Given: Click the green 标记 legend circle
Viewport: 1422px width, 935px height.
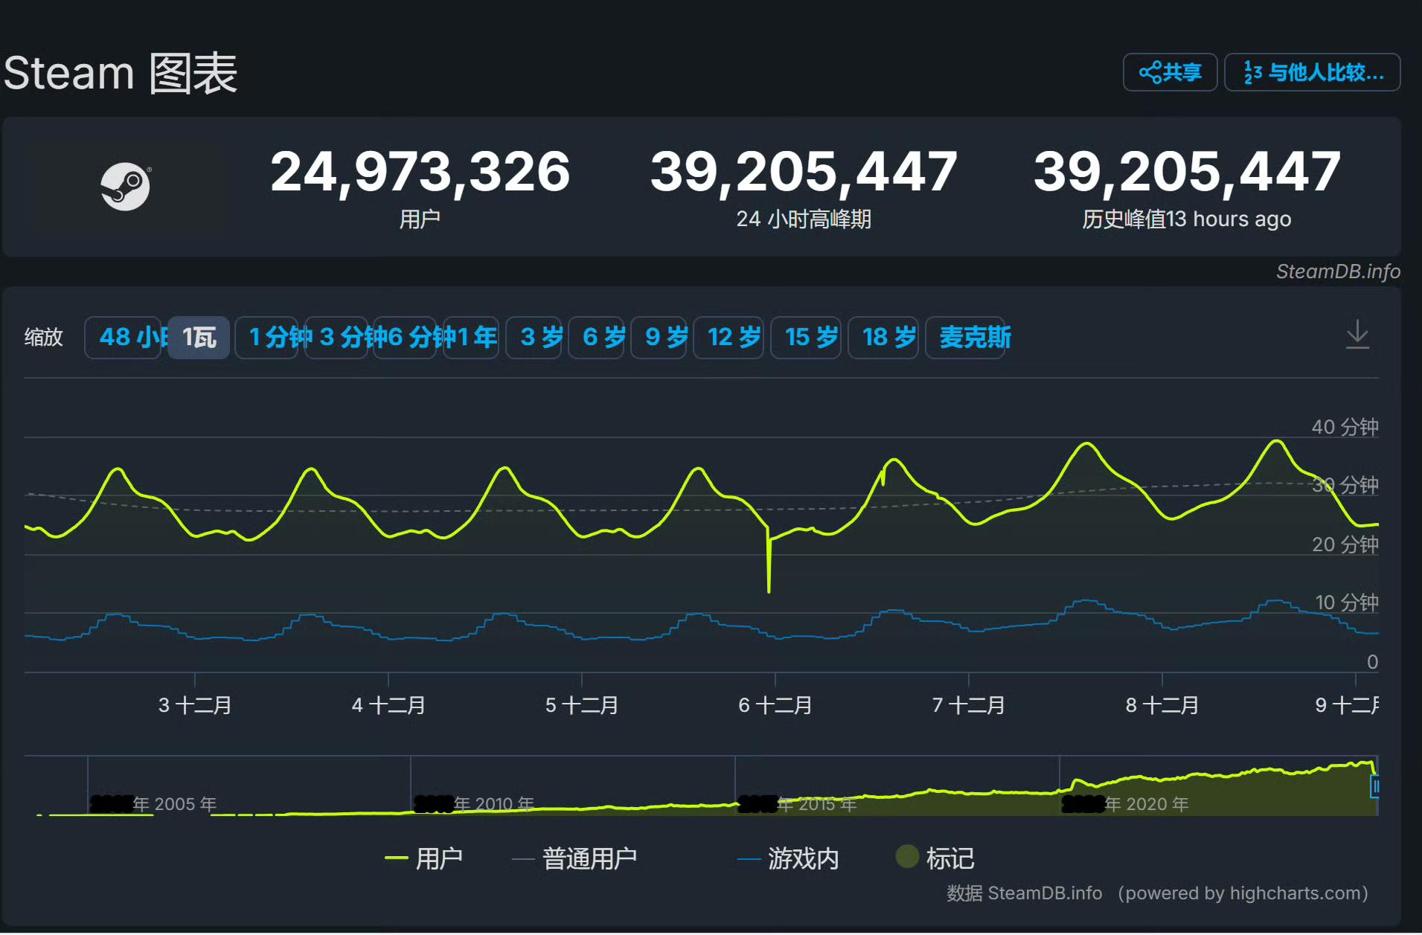Looking at the screenshot, I should click(907, 857).
